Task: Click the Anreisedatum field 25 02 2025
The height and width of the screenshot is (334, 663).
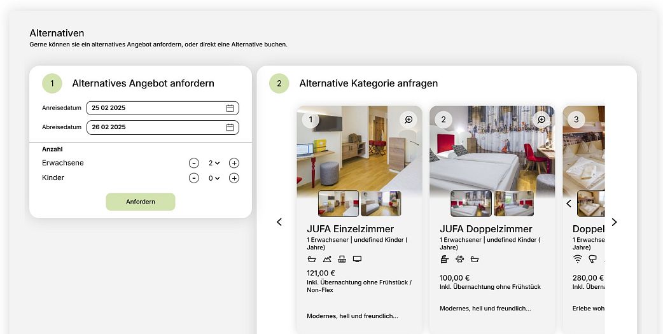Action: coord(162,108)
